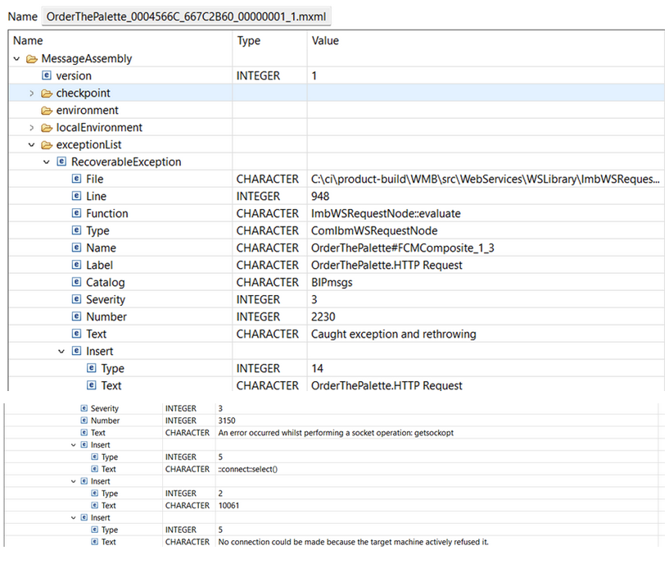Collapse the MessageAssembly tree node
This screenshot has width=669, height=564.
[x=16, y=58]
